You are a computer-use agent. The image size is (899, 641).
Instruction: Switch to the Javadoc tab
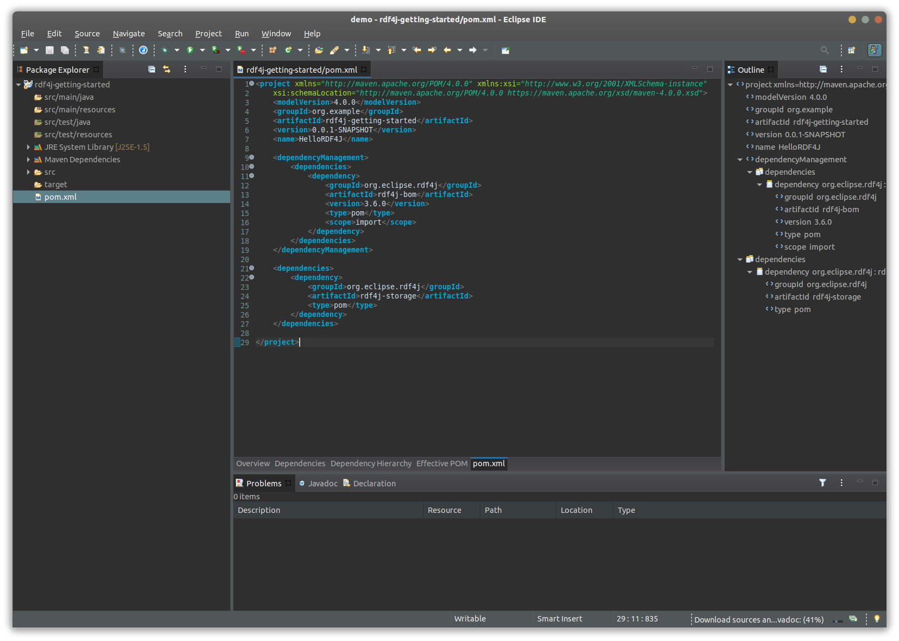pyautogui.click(x=318, y=483)
